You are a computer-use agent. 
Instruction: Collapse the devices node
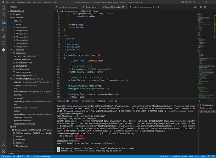(11, 24)
